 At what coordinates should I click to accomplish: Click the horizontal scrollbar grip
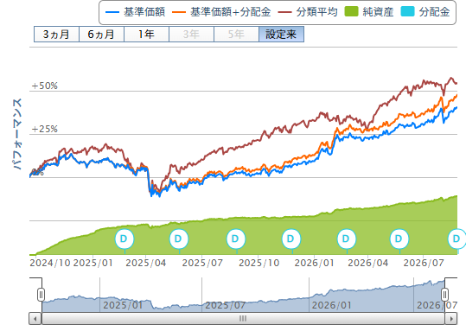click(243, 319)
